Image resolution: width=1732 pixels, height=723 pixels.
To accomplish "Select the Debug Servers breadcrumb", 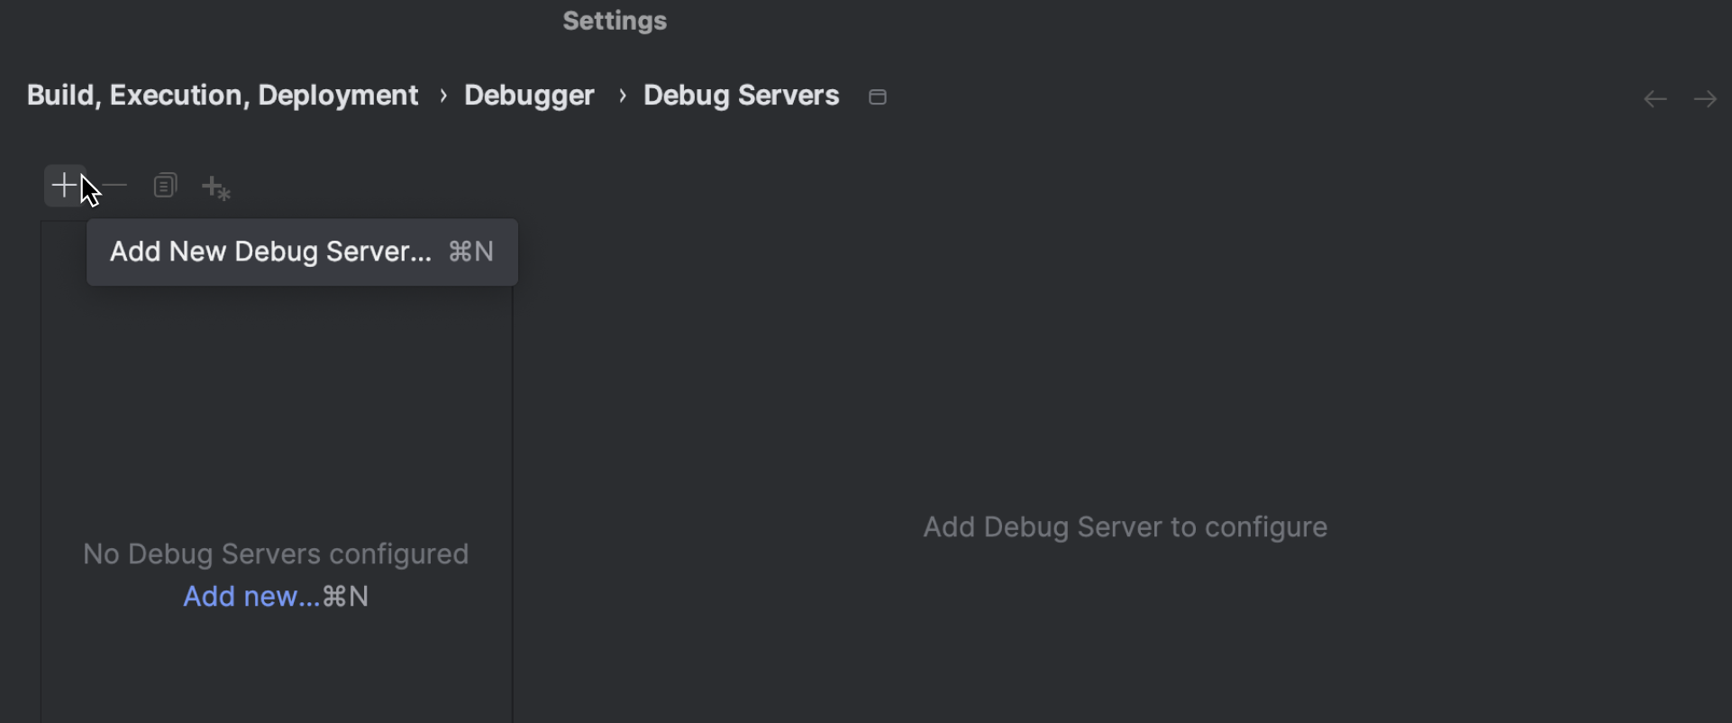I will [x=741, y=95].
